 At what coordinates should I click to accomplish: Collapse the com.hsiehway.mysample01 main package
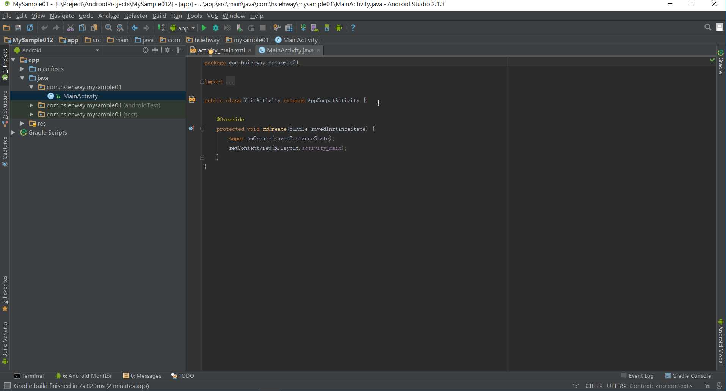[31, 87]
